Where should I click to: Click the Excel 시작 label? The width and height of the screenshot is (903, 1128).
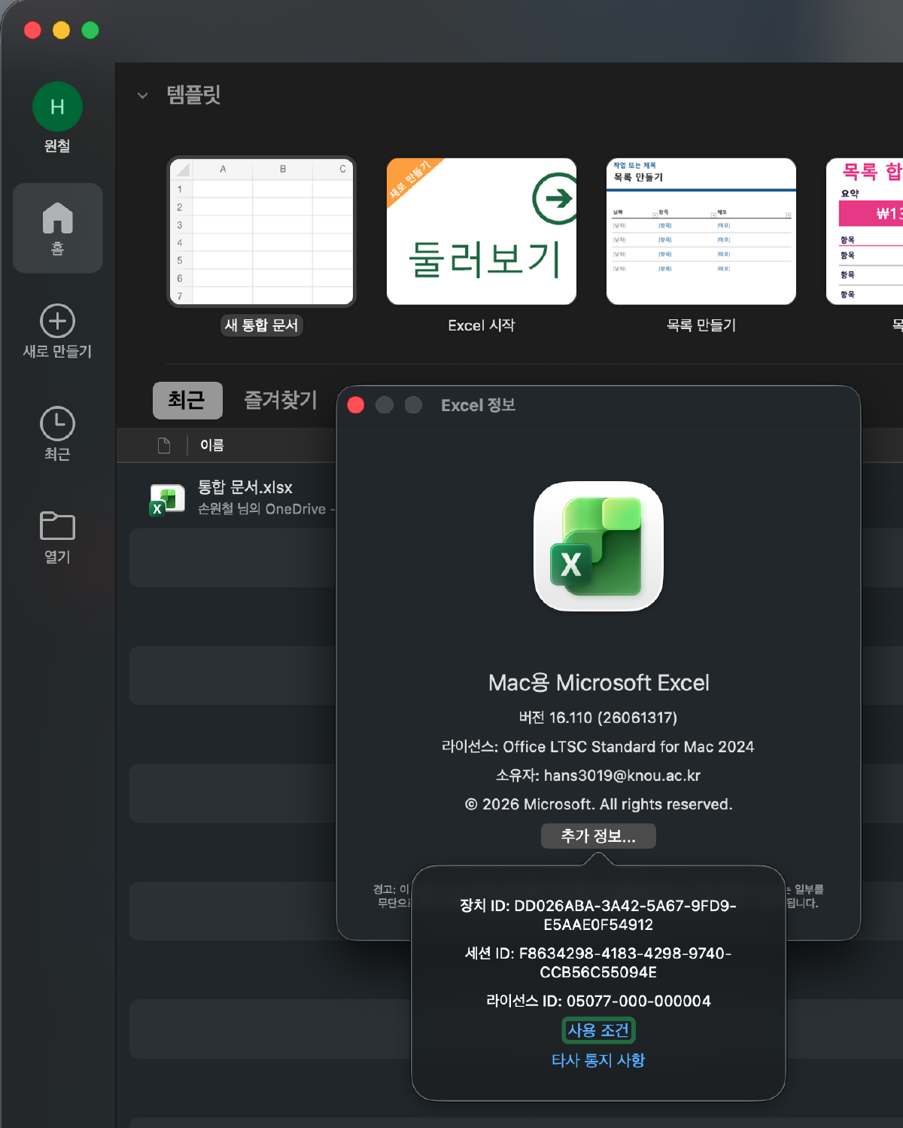(x=482, y=325)
